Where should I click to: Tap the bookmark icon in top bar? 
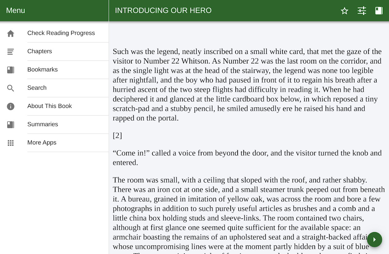(x=379, y=11)
